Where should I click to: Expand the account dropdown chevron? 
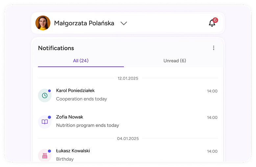(124, 24)
